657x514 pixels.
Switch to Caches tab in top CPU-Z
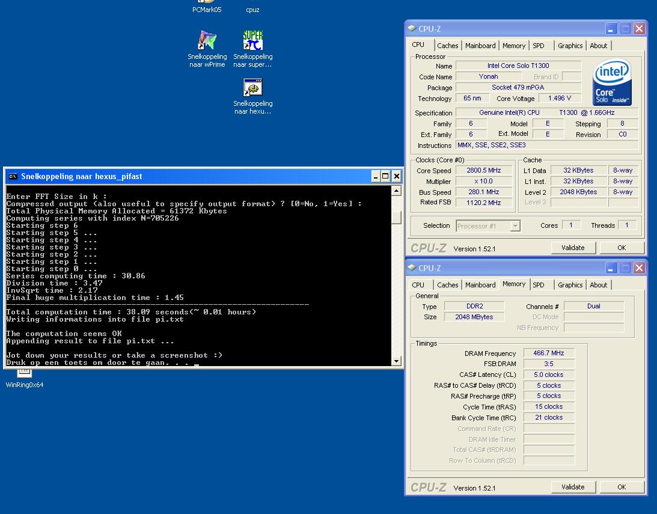447,46
